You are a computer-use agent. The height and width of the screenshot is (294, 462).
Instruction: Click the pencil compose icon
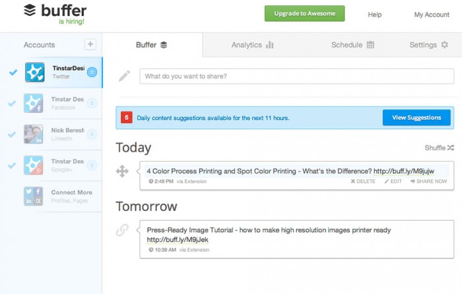(x=124, y=76)
